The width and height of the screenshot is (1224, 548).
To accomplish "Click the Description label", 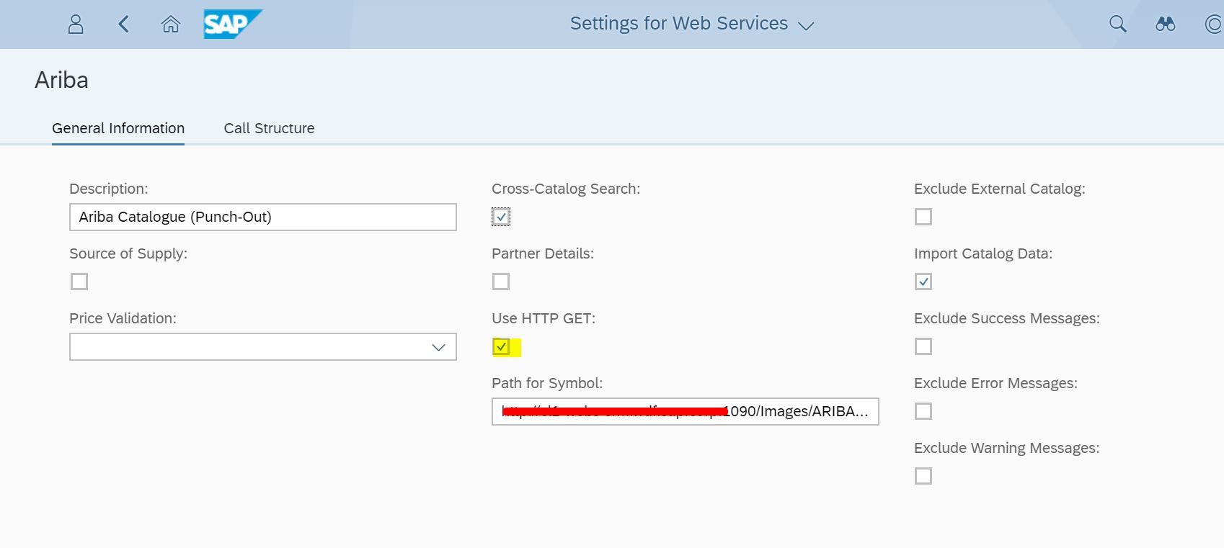I will pos(109,189).
